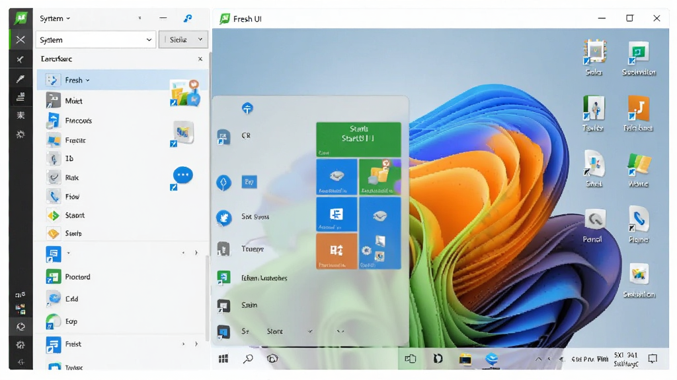This screenshot has width=677, height=380.
Task: Click the round blue icon atop start menu
Action: 247,108
